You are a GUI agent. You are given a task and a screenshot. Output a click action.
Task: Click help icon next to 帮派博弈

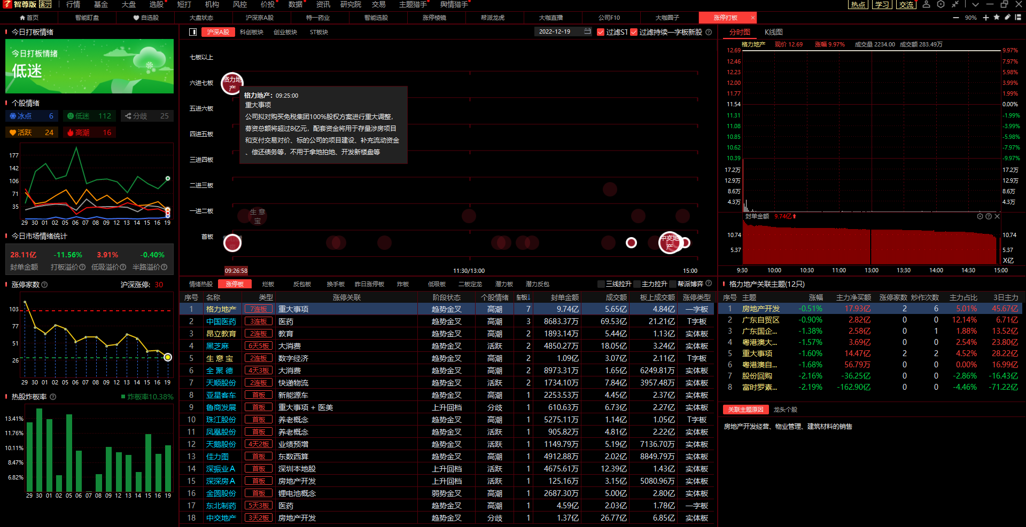pyautogui.click(x=709, y=284)
